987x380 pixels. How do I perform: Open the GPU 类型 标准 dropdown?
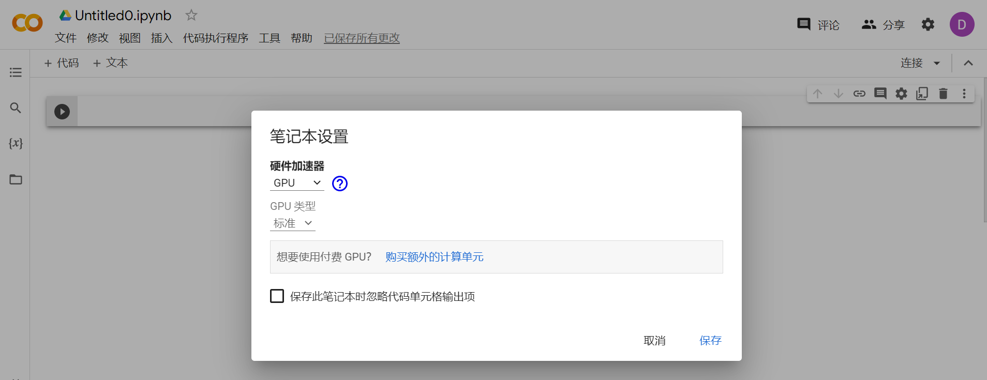pyautogui.click(x=293, y=223)
